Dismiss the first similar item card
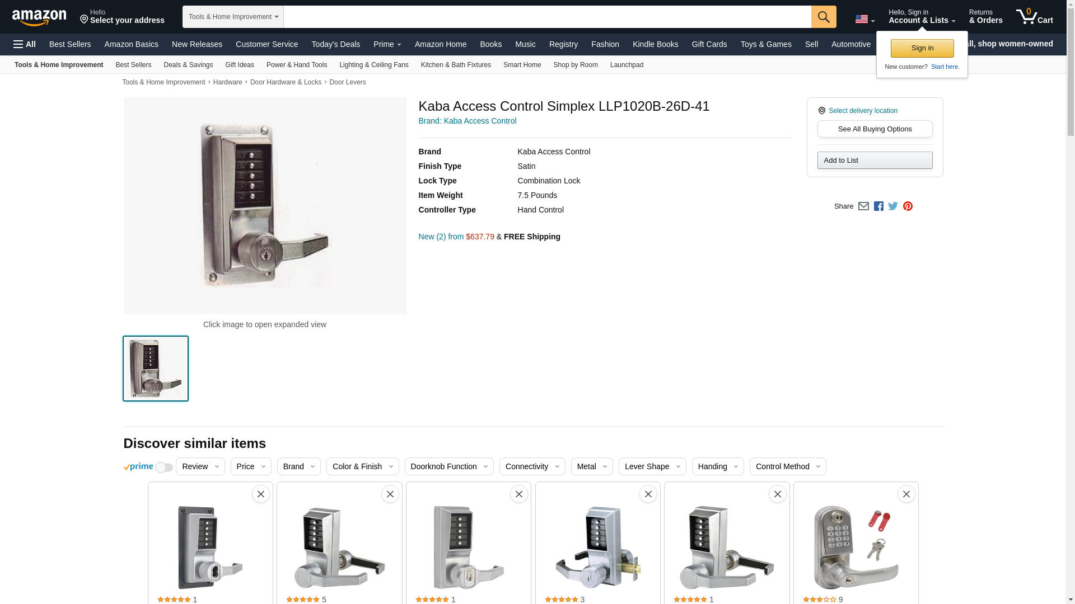This screenshot has width=1075, height=604. (261, 494)
